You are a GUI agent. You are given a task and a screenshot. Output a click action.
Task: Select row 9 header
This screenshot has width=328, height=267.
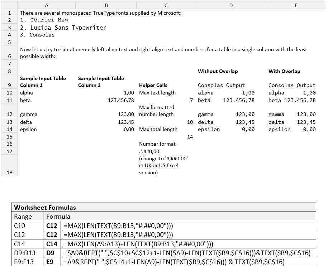point(9,82)
